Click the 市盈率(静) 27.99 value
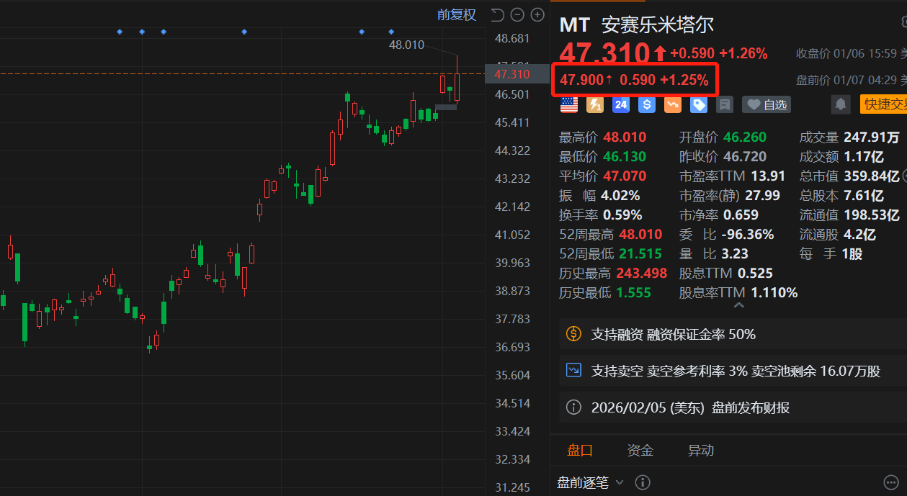Screen dimensions: 907x496 762,195
